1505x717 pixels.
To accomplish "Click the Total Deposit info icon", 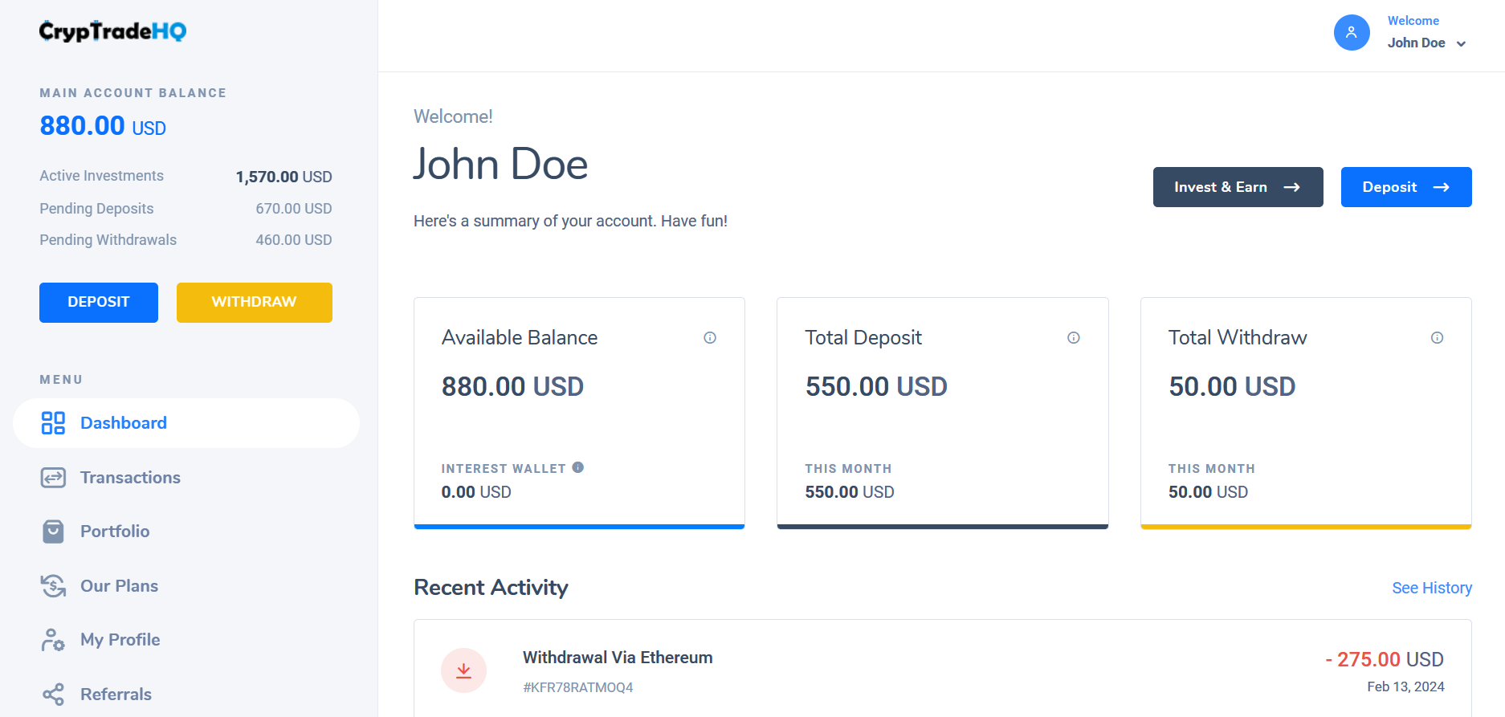I will click(1073, 338).
